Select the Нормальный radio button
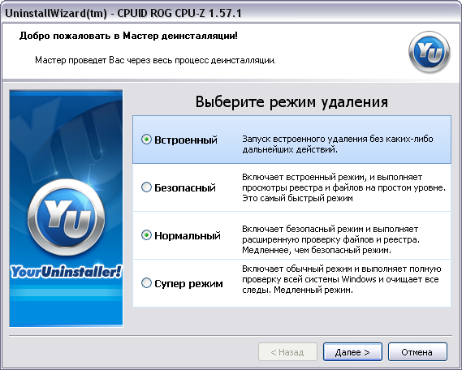 [x=146, y=235]
